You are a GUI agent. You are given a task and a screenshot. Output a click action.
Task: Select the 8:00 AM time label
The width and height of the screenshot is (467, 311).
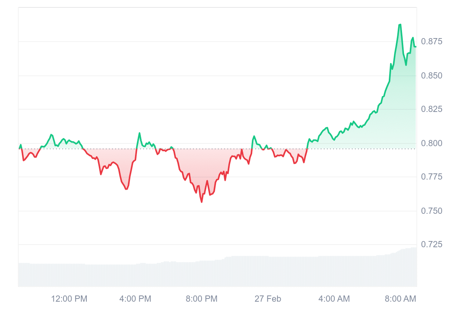(x=400, y=299)
